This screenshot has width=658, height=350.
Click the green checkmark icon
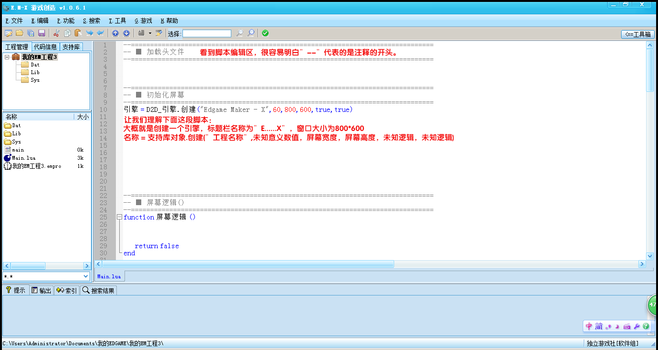click(x=265, y=33)
